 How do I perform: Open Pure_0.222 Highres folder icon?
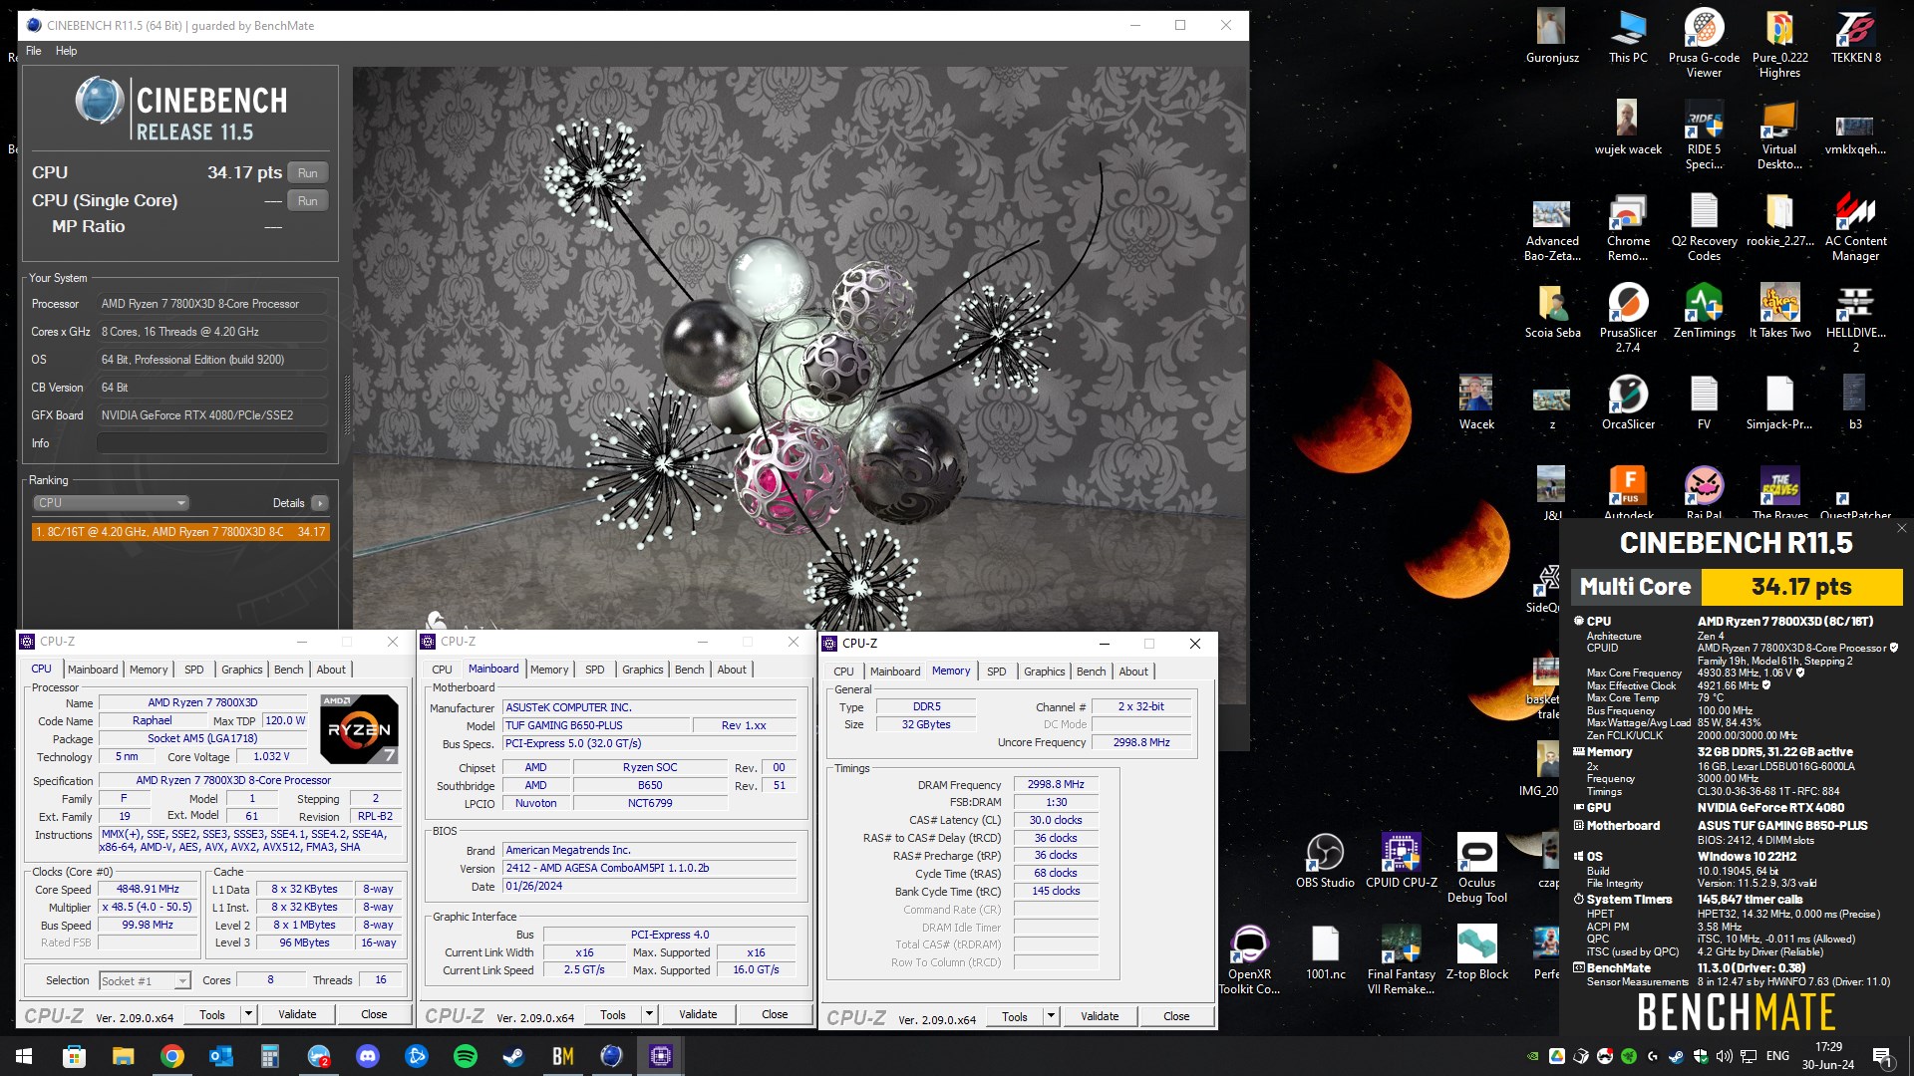(1779, 42)
